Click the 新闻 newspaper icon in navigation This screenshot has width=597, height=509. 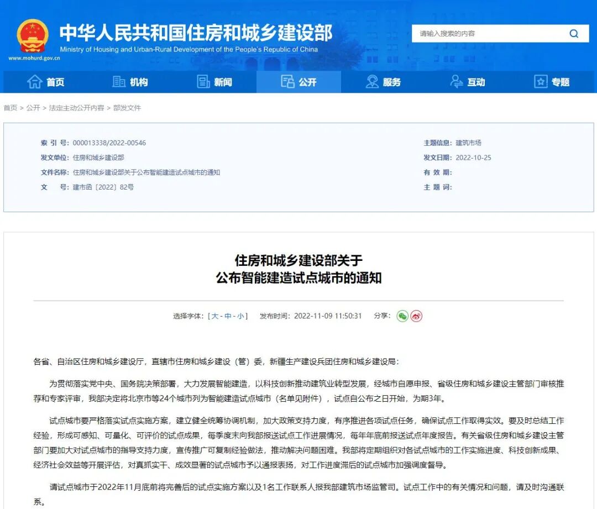coord(202,82)
